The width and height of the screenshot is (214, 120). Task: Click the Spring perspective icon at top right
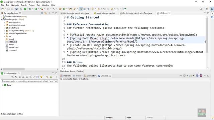(x=212, y=9)
